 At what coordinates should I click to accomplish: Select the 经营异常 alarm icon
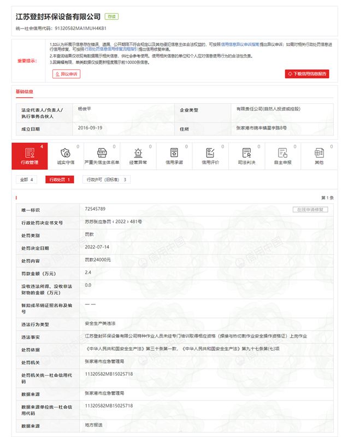tap(138, 152)
